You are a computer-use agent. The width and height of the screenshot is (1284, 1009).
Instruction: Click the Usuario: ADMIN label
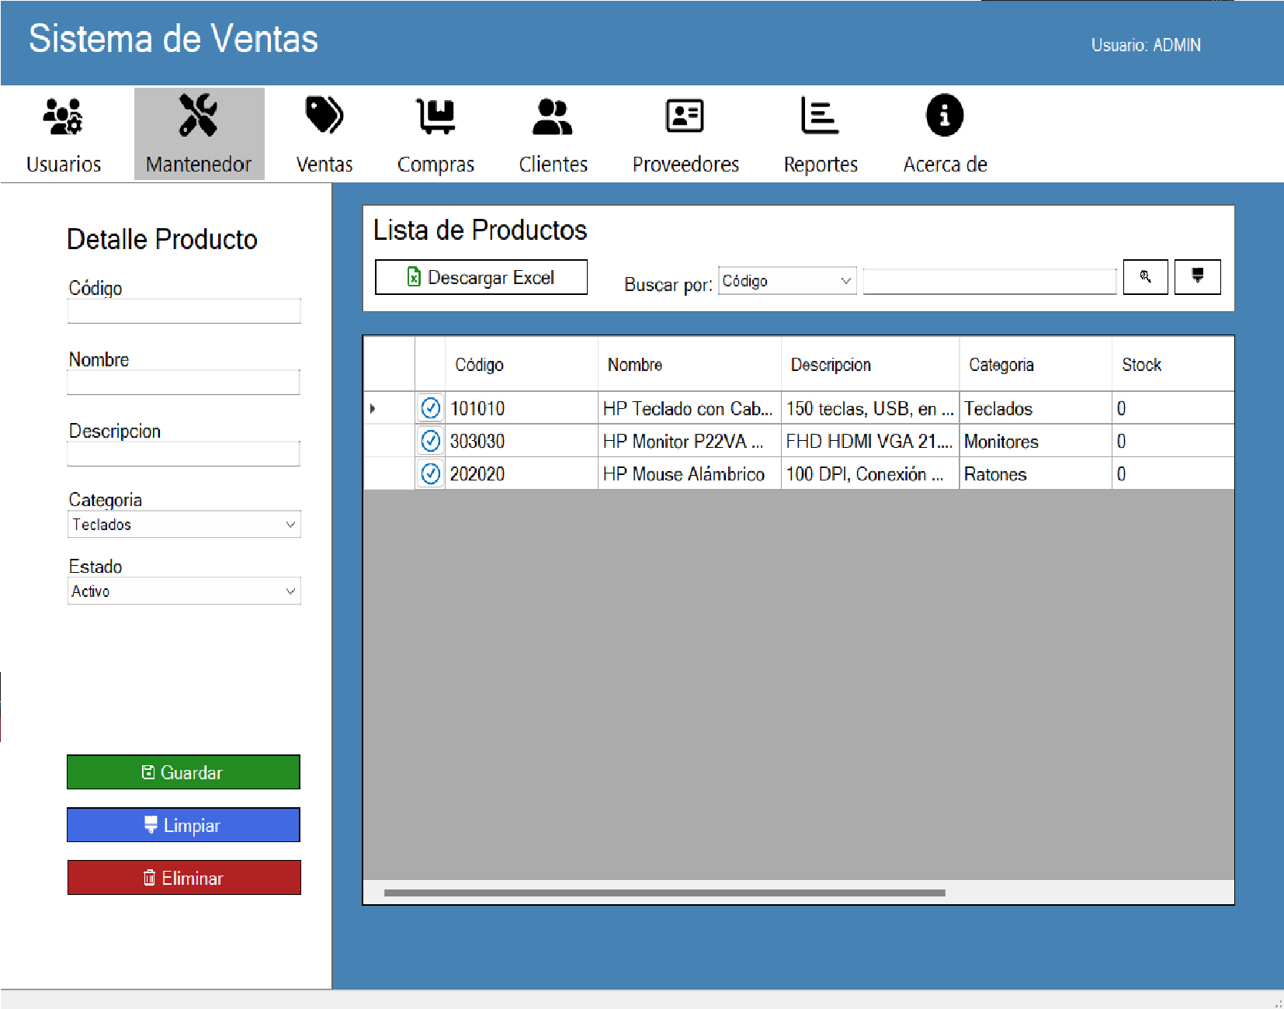click(1146, 45)
